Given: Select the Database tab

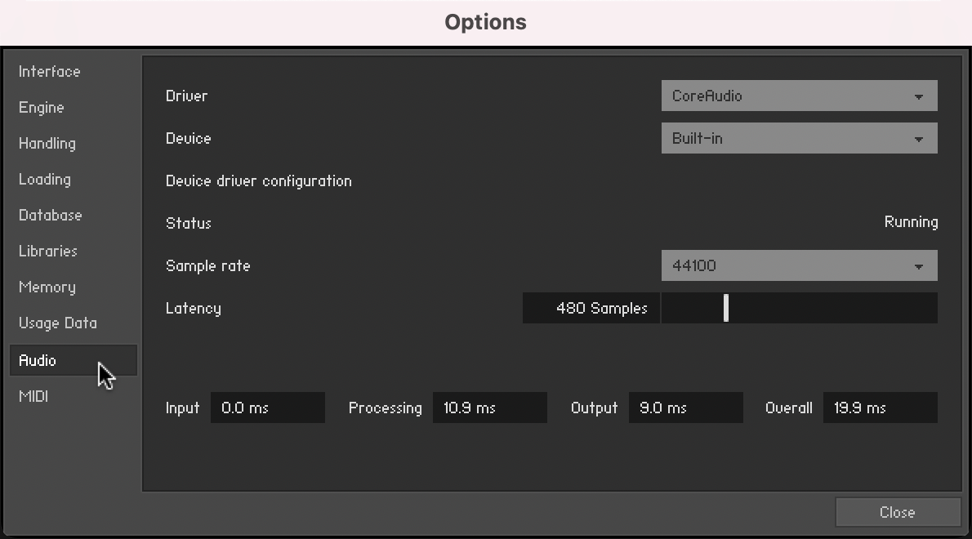Looking at the screenshot, I should click(x=51, y=216).
